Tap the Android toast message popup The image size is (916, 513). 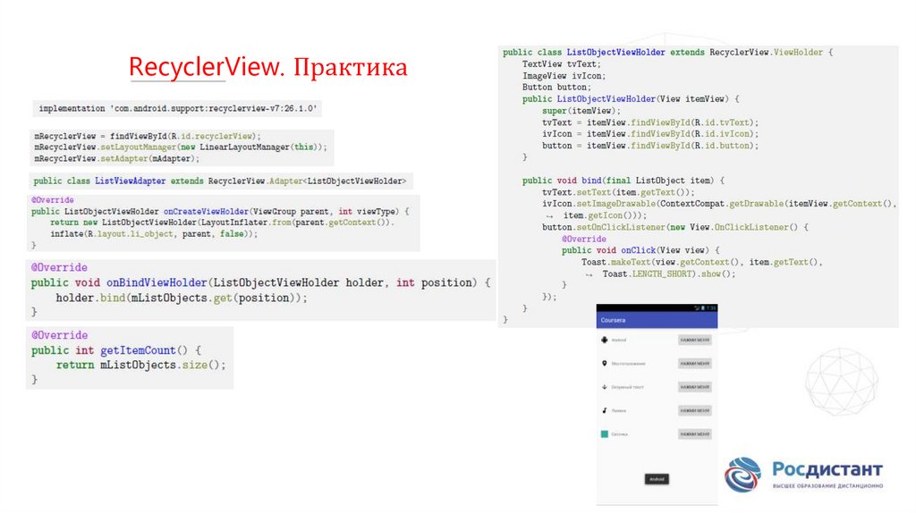click(657, 479)
